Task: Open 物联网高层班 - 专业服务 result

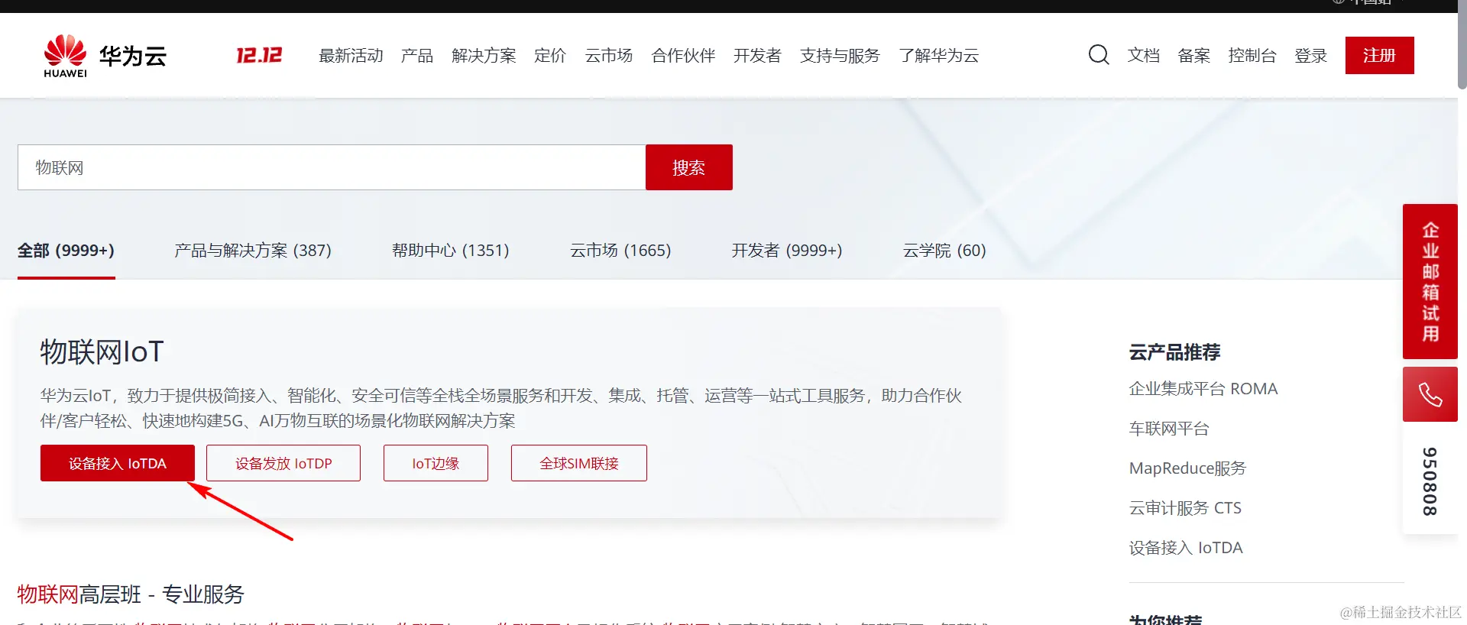Action: coord(131,594)
